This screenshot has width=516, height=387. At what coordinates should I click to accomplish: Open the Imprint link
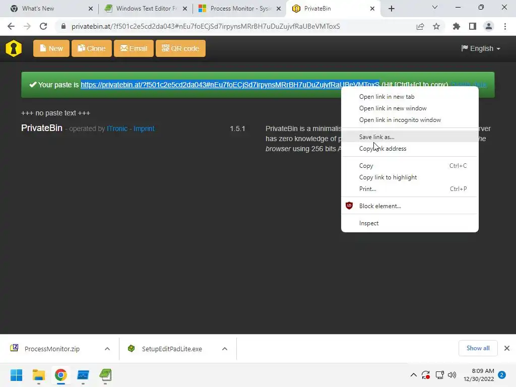144,128
